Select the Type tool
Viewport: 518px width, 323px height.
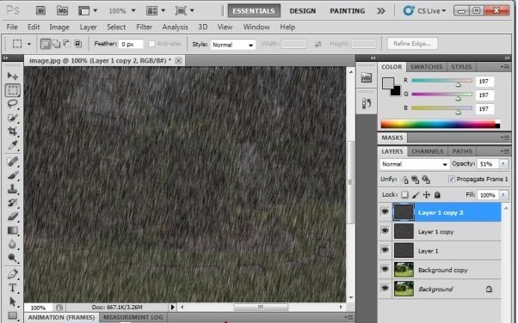pos(13,288)
